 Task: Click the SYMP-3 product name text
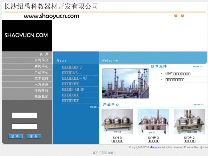153,138
